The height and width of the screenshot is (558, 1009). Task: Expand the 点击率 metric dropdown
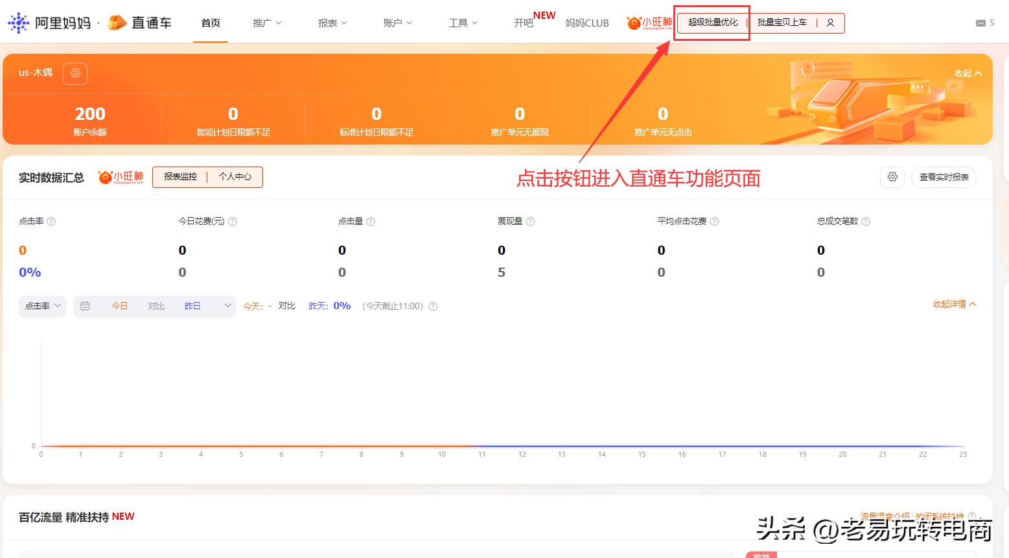(x=41, y=305)
